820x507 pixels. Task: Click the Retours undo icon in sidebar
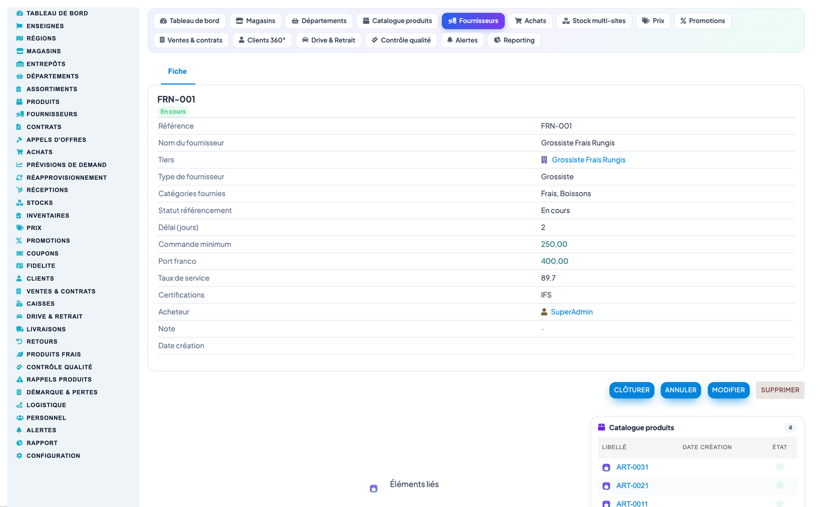(x=20, y=341)
